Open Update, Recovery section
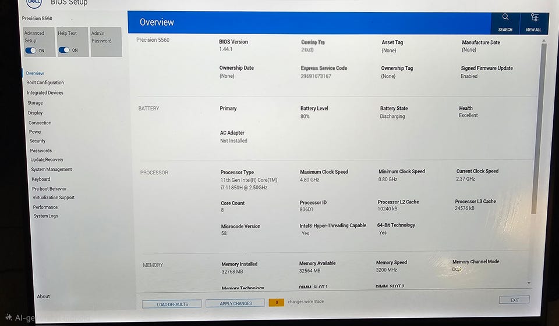 pos(47,160)
